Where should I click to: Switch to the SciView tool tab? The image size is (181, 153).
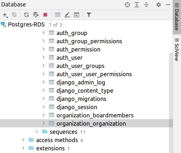pos(177,49)
